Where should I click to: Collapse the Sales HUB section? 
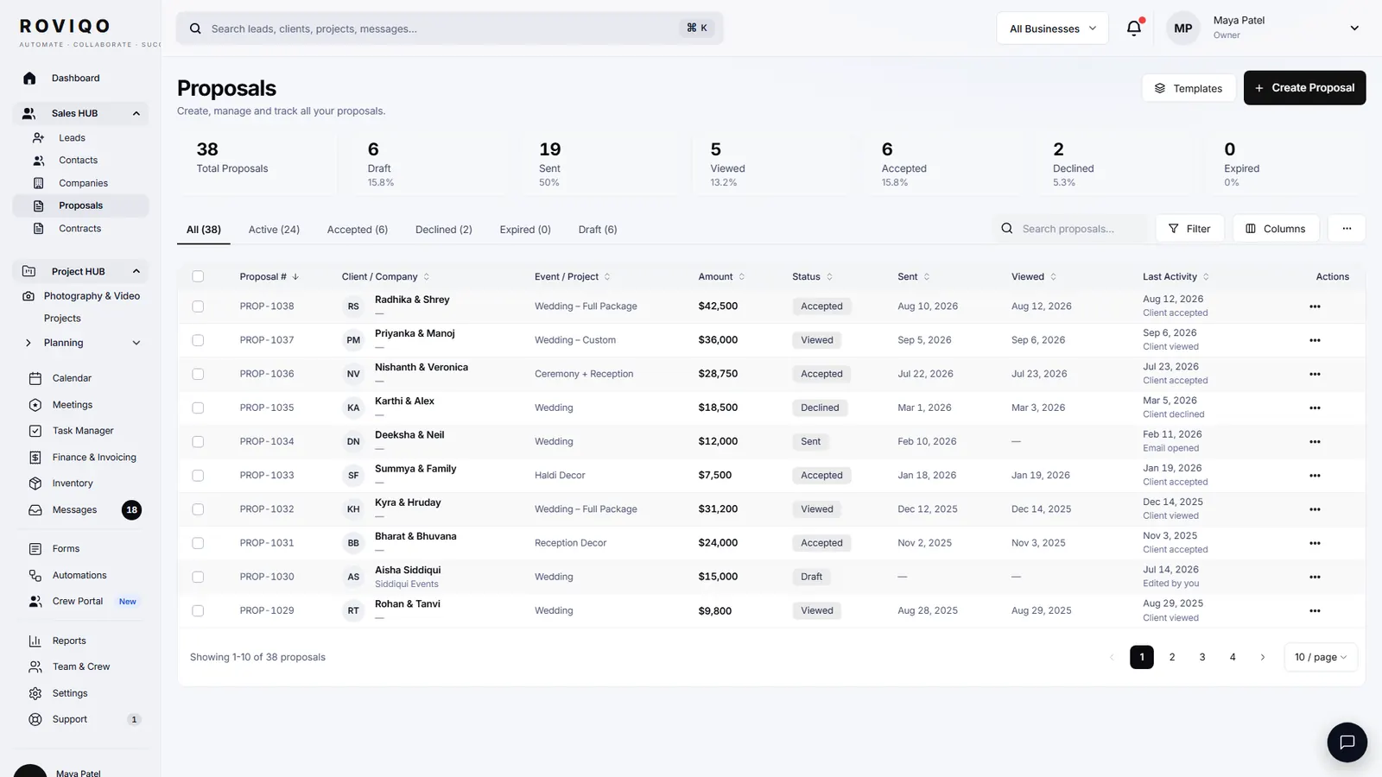point(136,113)
